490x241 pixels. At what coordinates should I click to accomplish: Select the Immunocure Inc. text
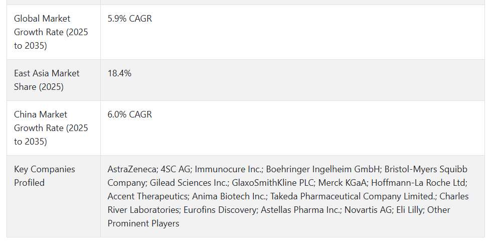click(x=228, y=169)
